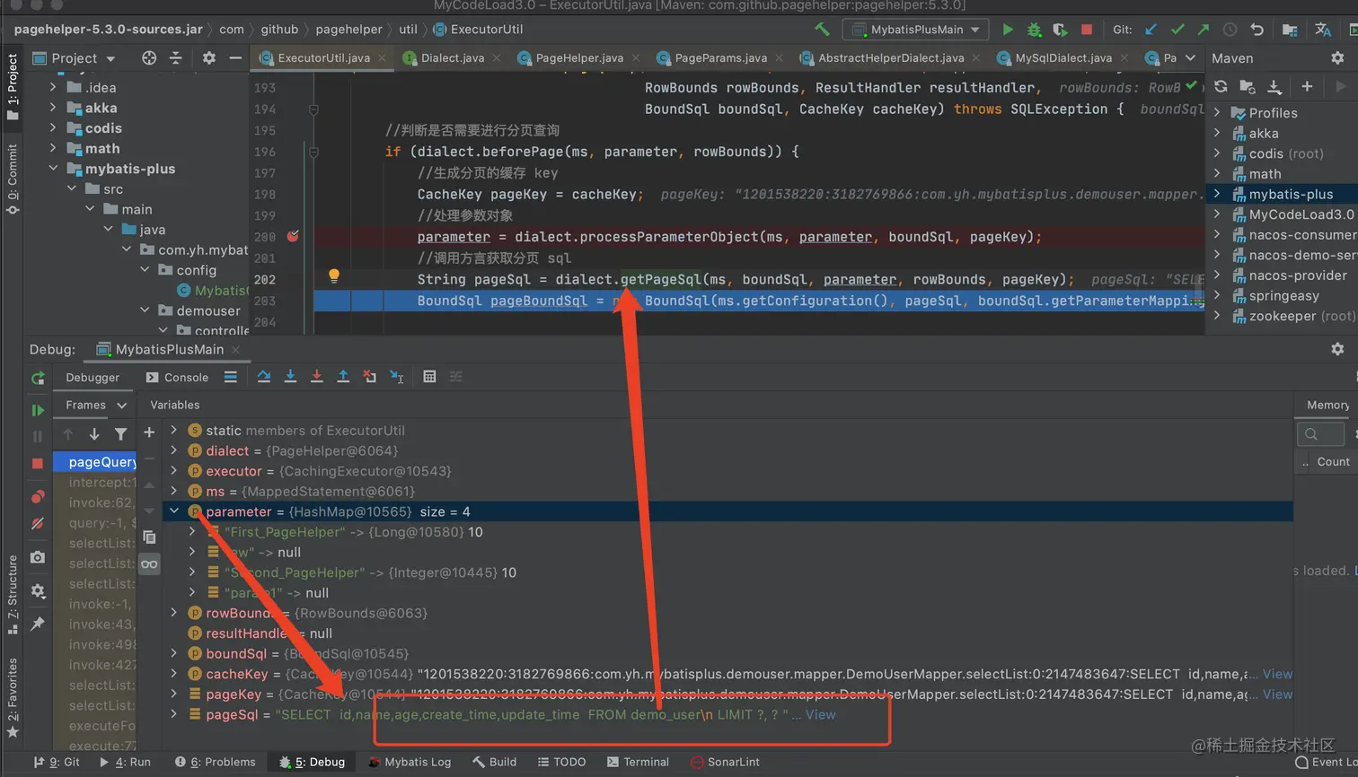This screenshot has height=777, width=1358.
Task: Open the SonarLint tool window
Action: [x=725, y=763]
